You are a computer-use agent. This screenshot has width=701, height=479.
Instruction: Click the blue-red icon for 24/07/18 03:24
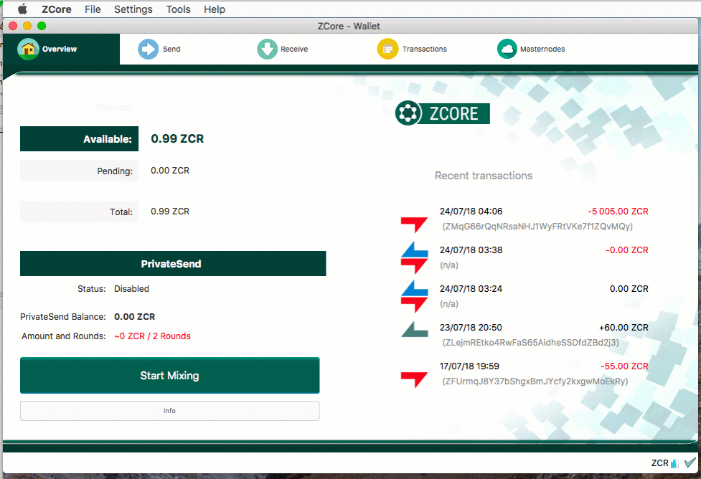click(x=415, y=297)
